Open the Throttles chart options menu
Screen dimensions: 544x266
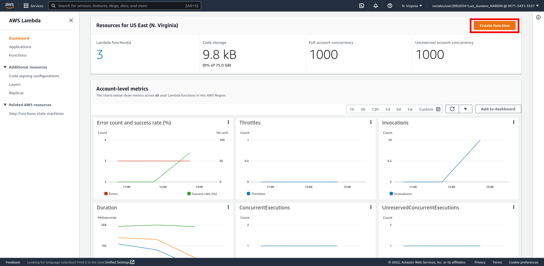(x=371, y=122)
